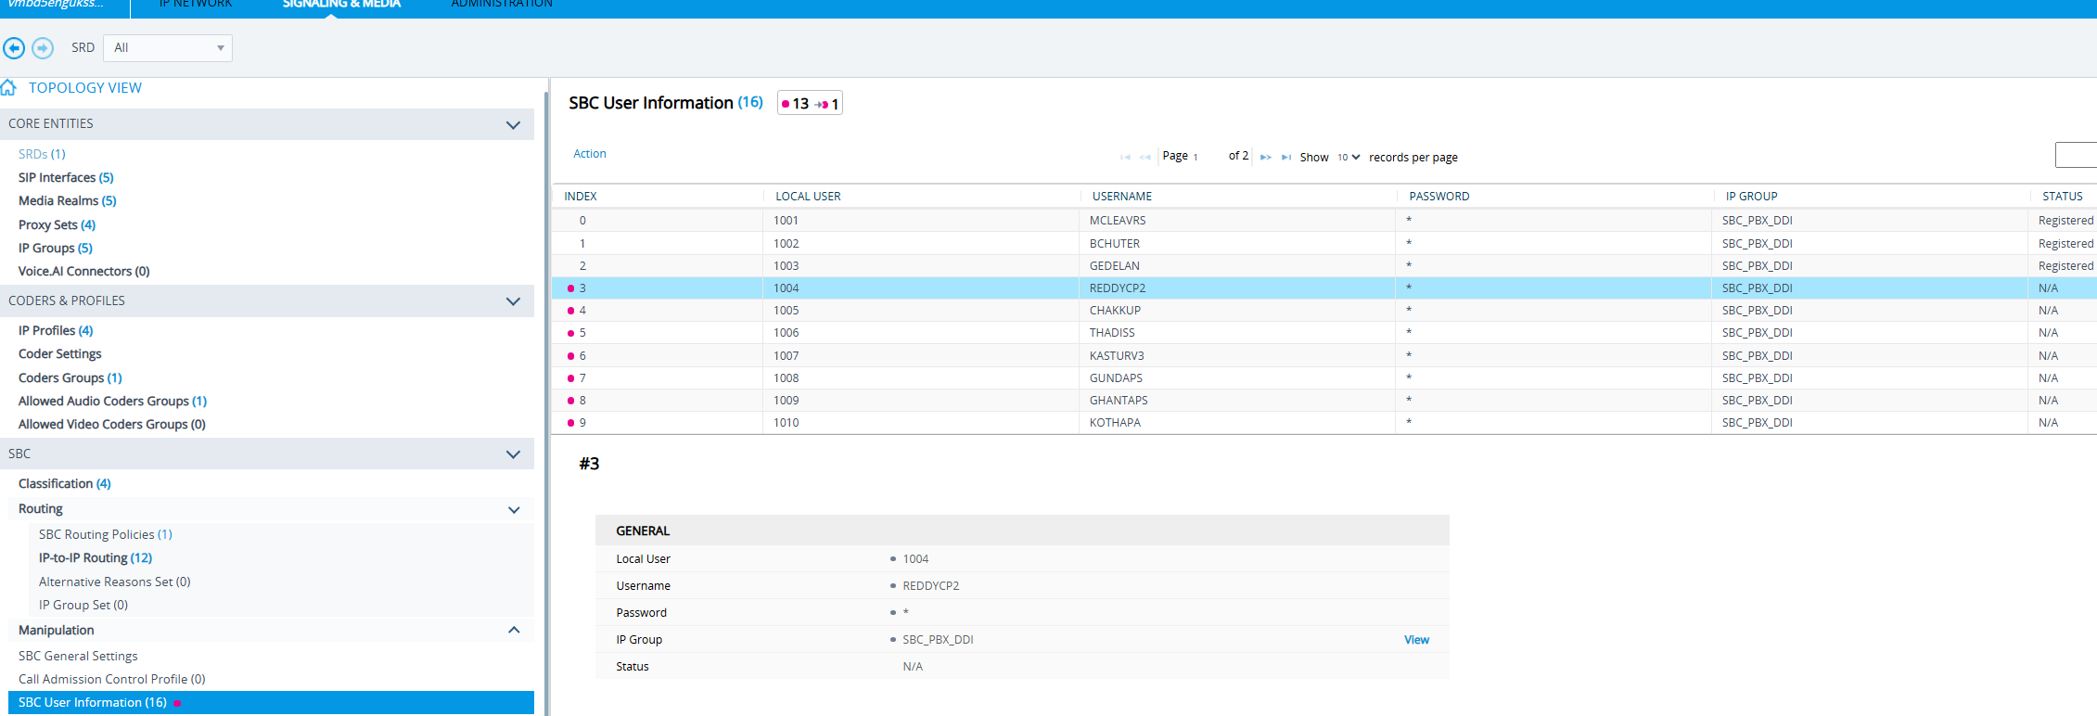Viewport: 2097px width, 716px height.
Task: Open Allowed Video Coders Groups (0)
Action: [x=112, y=424]
